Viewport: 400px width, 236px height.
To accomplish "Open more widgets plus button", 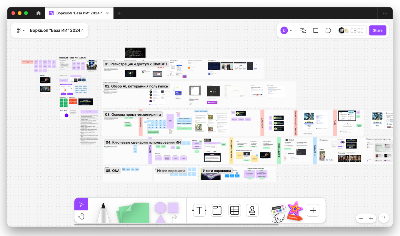I will click(313, 210).
